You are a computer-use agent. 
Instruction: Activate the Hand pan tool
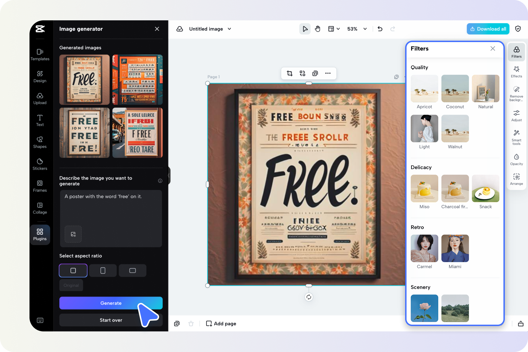pyautogui.click(x=318, y=29)
